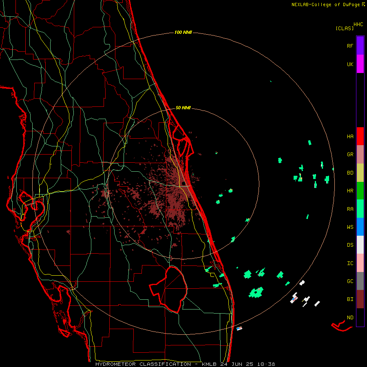Click the 'GC' legend label
Viewport: 367px width, 367px height.
(x=350, y=281)
